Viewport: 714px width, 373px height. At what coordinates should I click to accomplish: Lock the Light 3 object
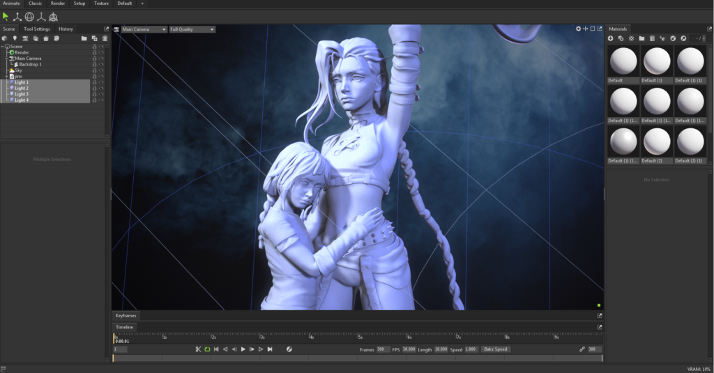[95, 94]
